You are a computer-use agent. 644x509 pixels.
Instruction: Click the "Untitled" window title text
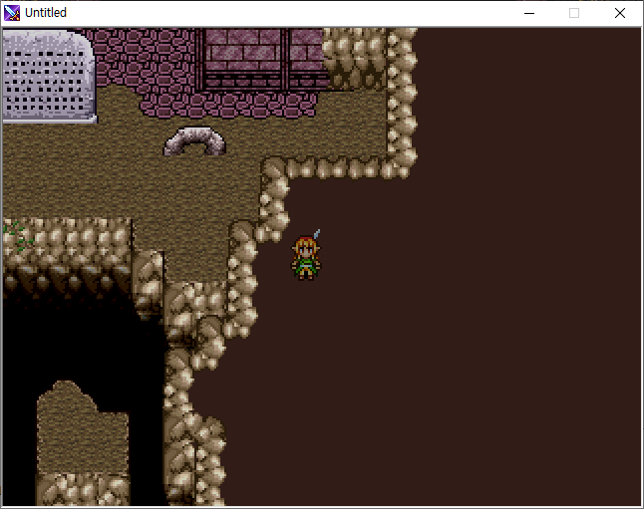point(46,13)
